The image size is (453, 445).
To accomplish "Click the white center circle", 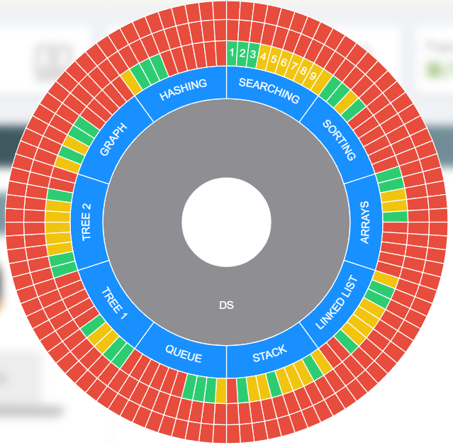I will [226, 222].
